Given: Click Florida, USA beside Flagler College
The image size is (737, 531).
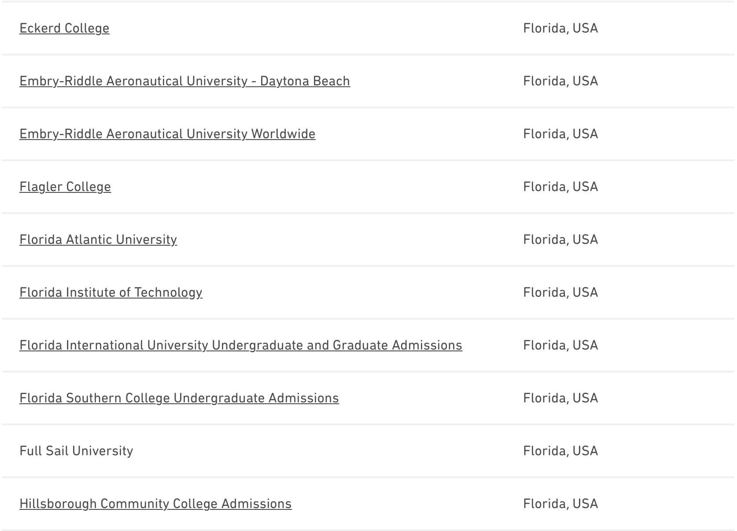Looking at the screenshot, I should pos(560,187).
